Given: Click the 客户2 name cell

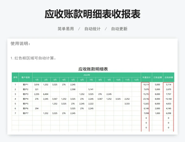Looking at the screenshot, I should 26,90.
